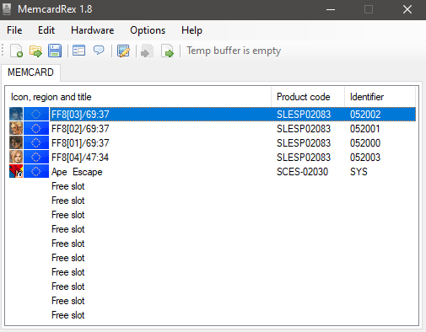Click the Edit save header icon

(x=78, y=51)
